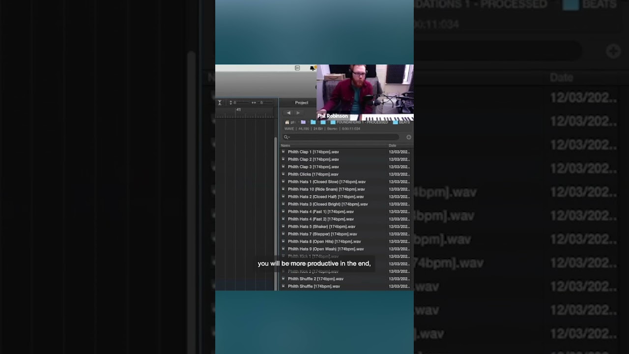Open the search magnifier options dropdown
This screenshot has height=354, width=629.
point(286,137)
